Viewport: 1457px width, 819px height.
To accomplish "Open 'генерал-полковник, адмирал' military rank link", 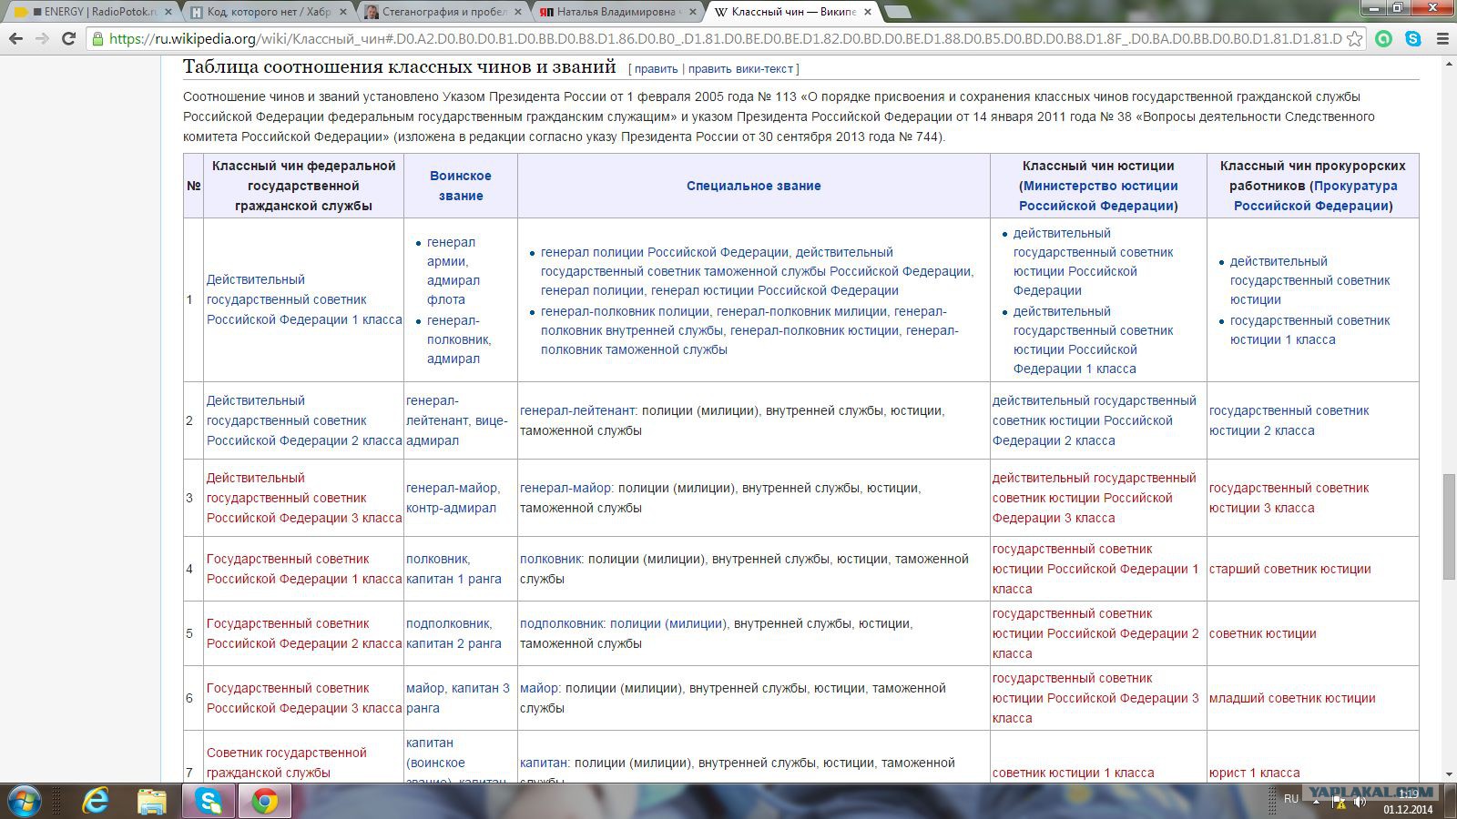I will point(459,339).
